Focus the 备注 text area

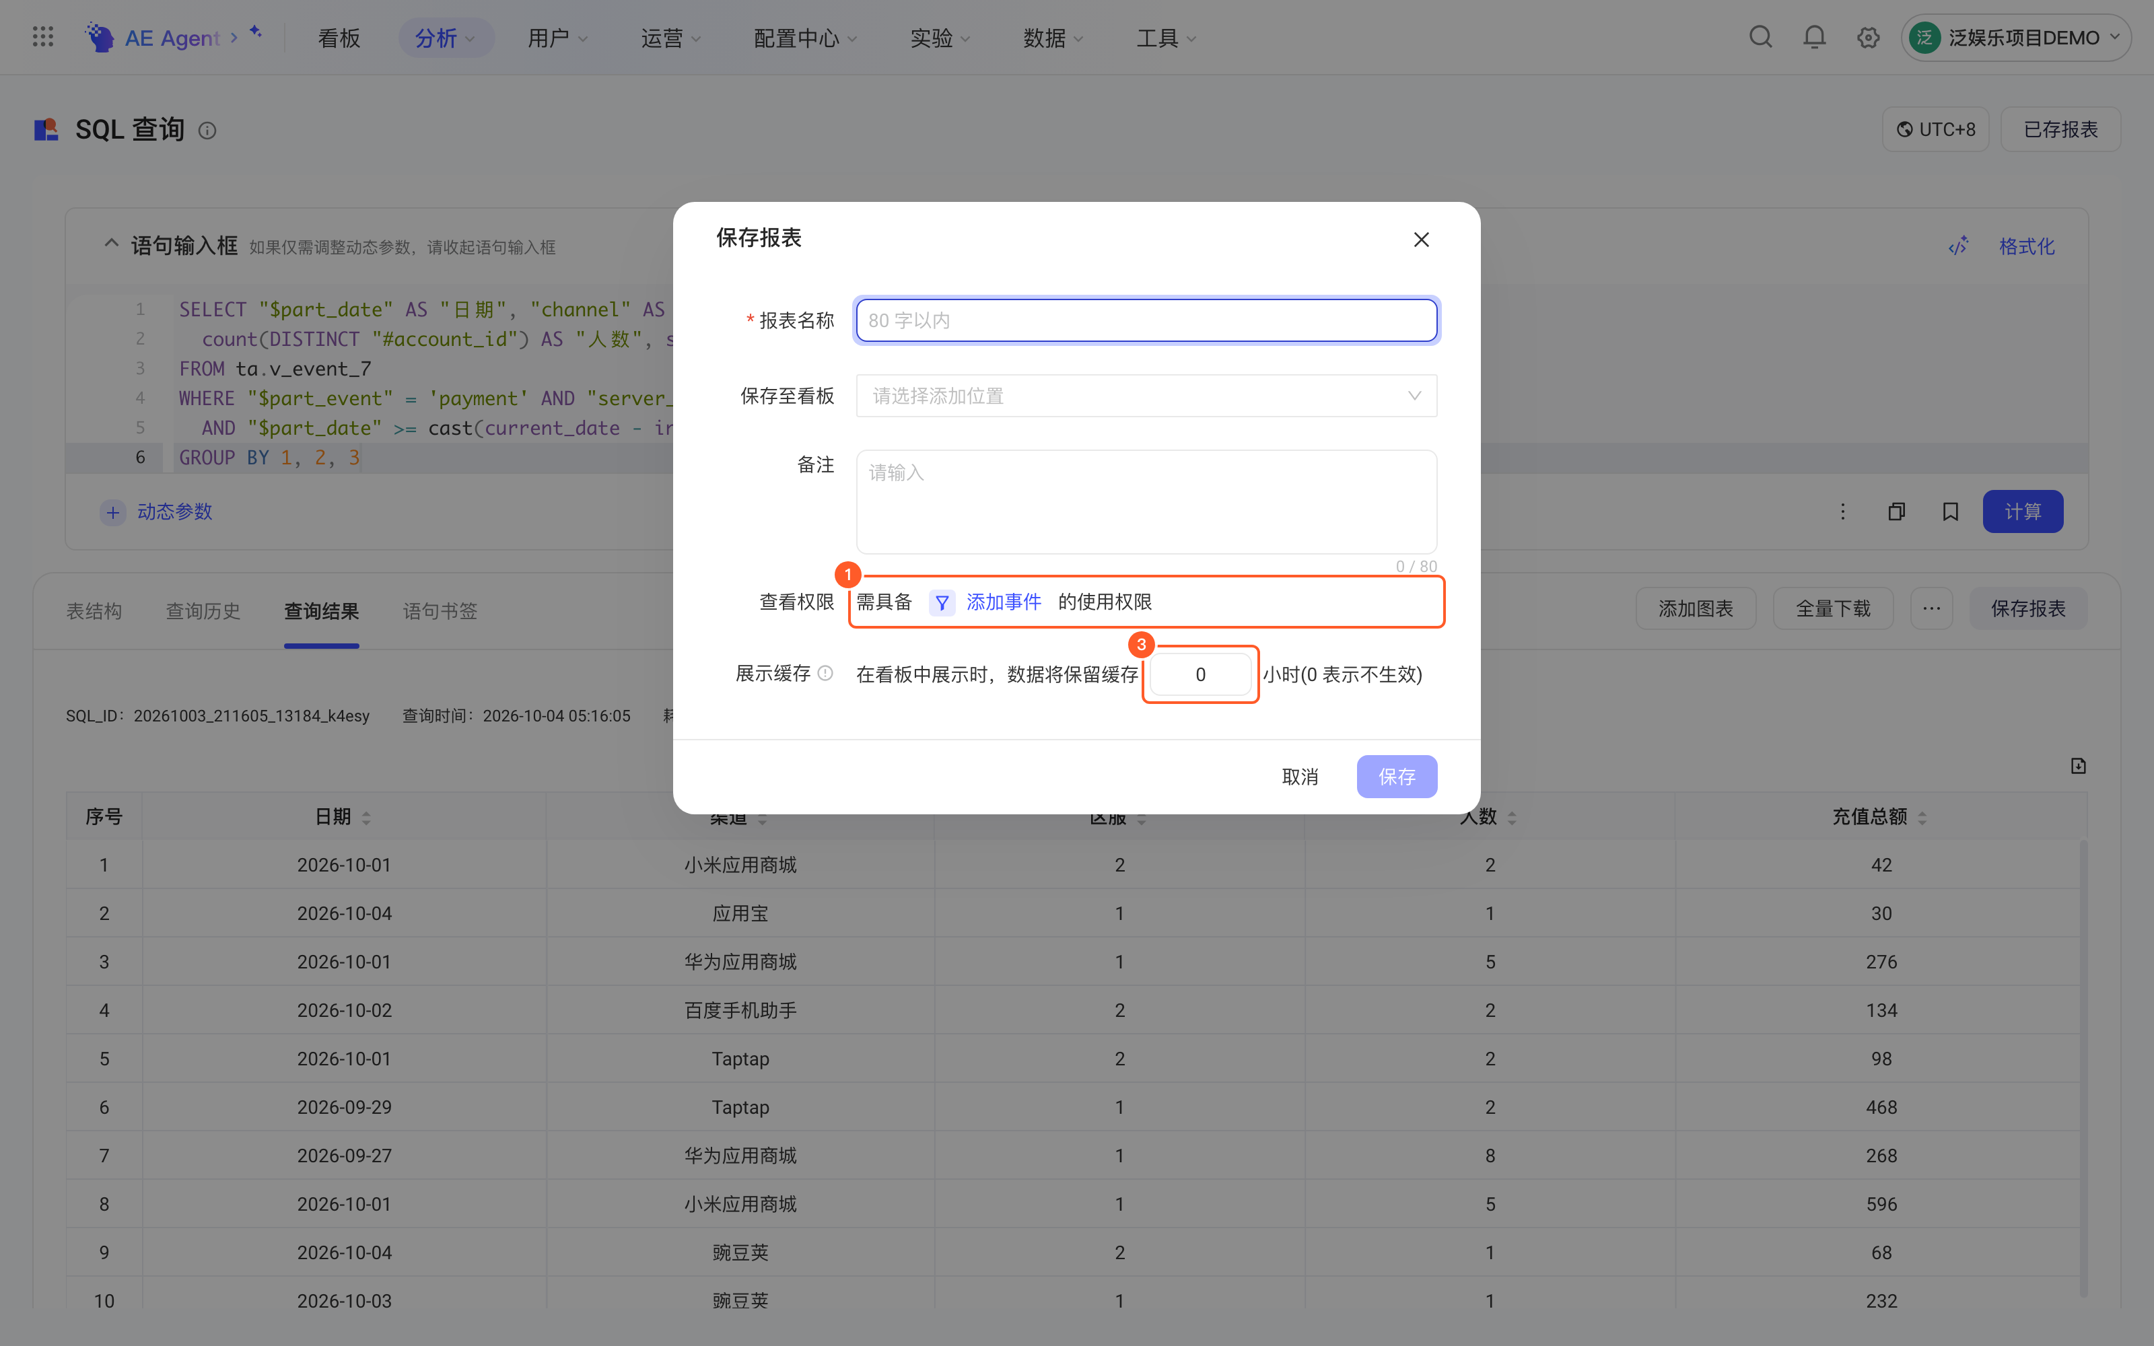coord(1146,502)
